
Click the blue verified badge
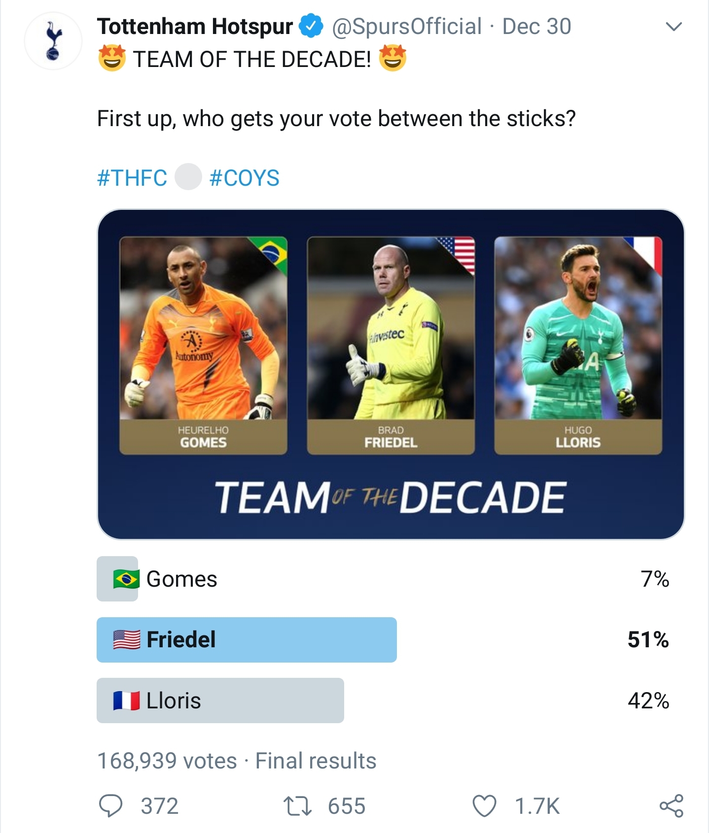point(311,27)
